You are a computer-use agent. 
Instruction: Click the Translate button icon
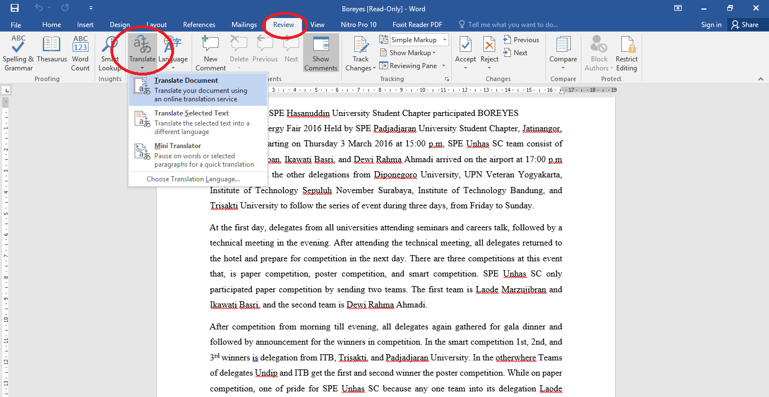click(143, 44)
